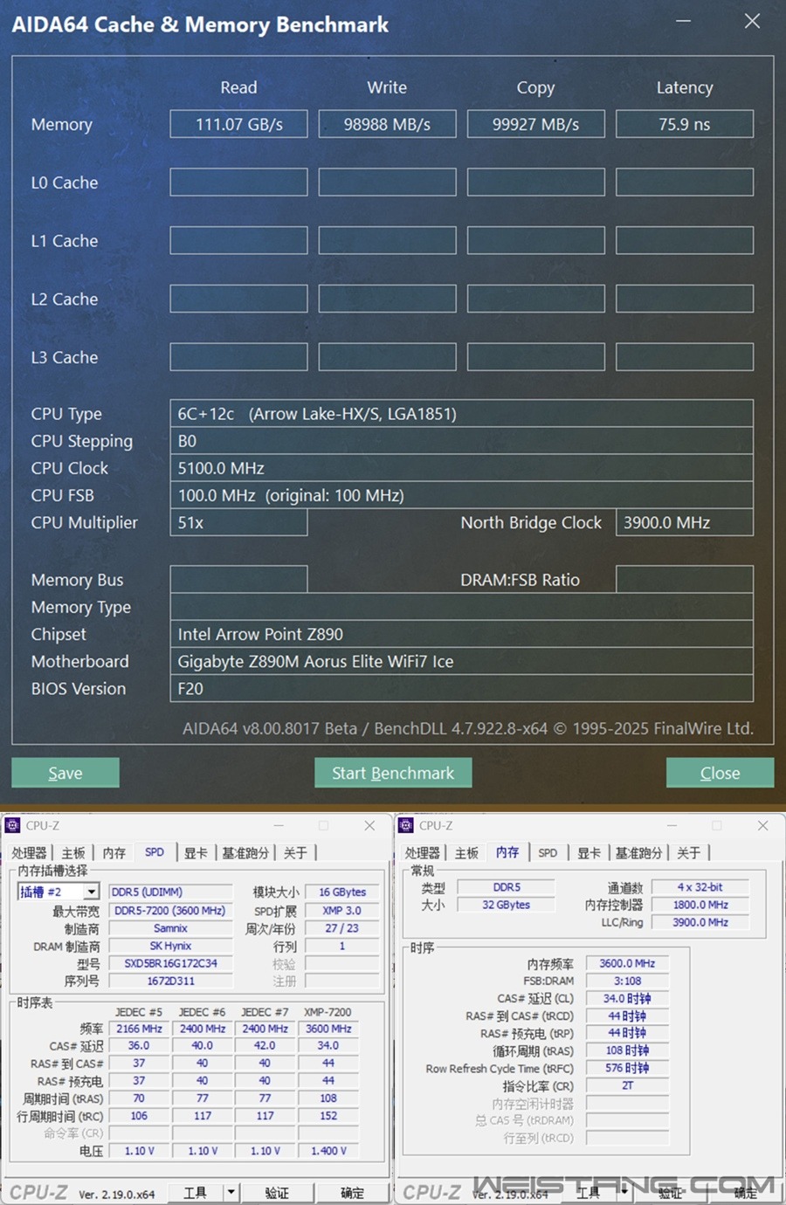Select 基准跑分 tab in left CPU-Z window
786x1205 pixels.
click(x=245, y=853)
